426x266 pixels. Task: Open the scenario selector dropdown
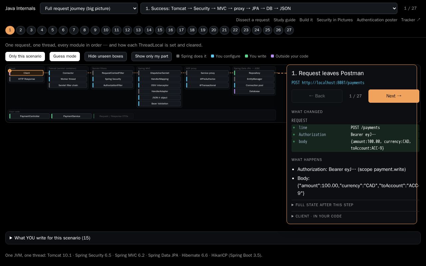coord(269,8)
